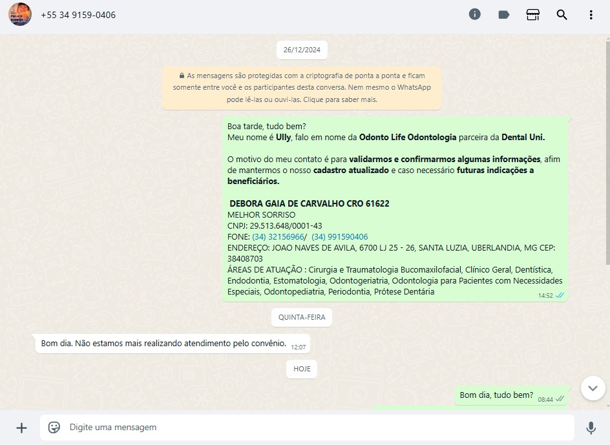The image size is (610, 445).
Task: Jump to latest messages with down chevron
Action: (593, 388)
